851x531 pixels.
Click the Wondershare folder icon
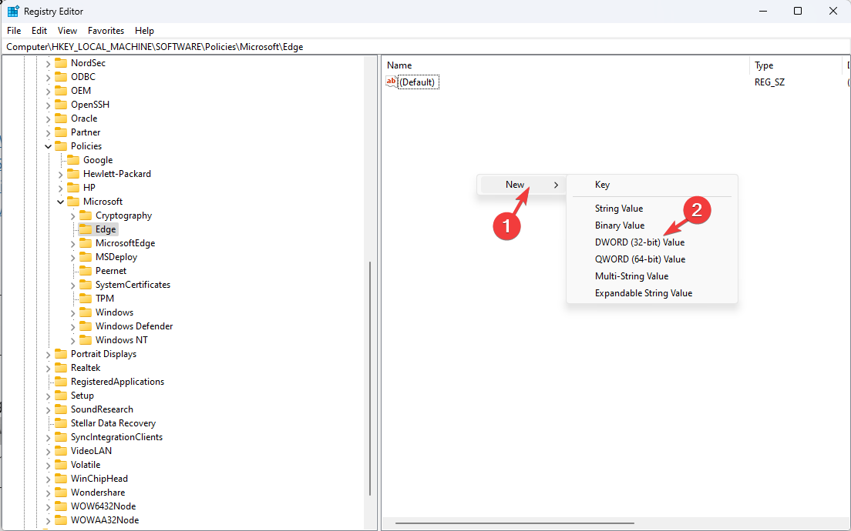61,492
